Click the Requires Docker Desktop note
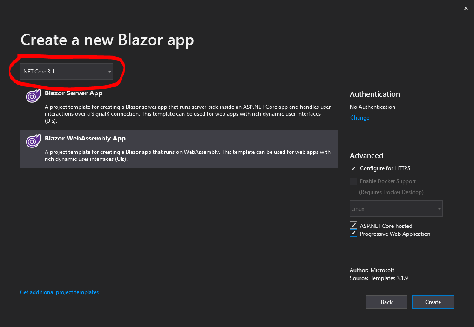The width and height of the screenshot is (474, 327). click(391, 192)
